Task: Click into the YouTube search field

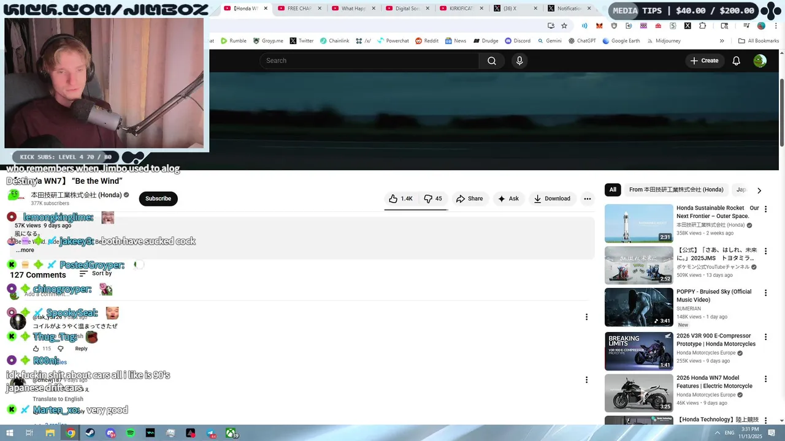Action: click(369, 61)
